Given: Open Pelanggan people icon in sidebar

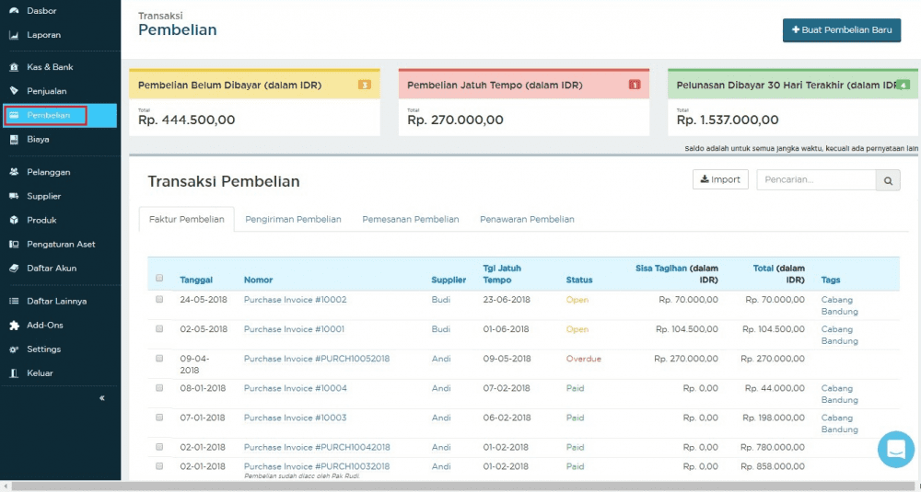Looking at the screenshot, I should [x=14, y=172].
